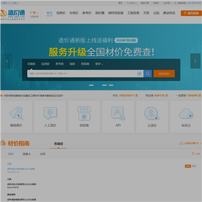Open the 广西 region dropdown
The image size is (202, 202).
[x=34, y=13]
